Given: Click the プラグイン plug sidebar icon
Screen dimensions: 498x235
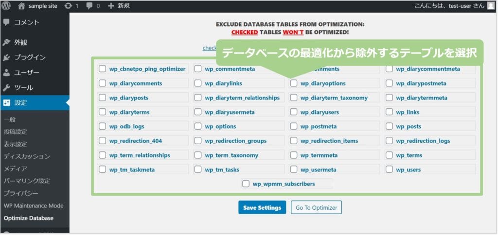Looking at the screenshot, I should click(6, 57).
